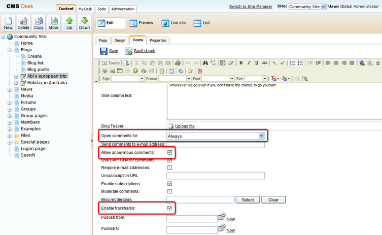Switch to the Properties tab
Screen dimensions: 382x235
click(x=158, y=40)
